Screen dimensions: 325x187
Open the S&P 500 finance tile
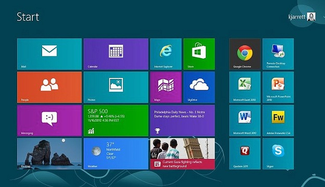click(116, 121)
